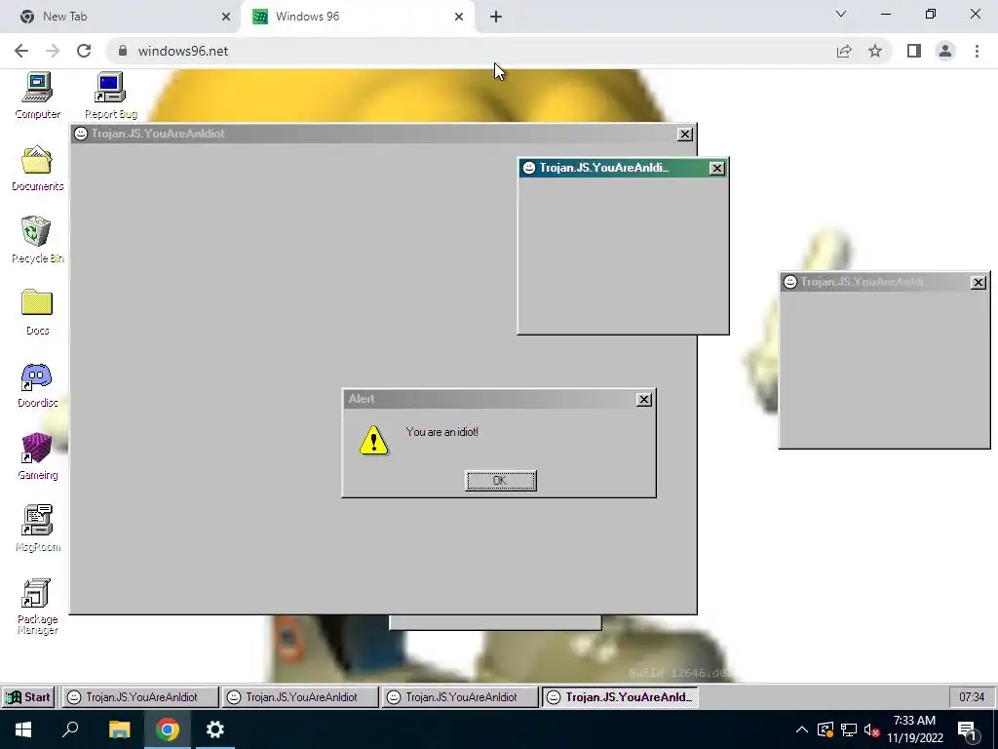998x749 pixels.
Task: Close the large Trojan.JS.YouAreAnIdiot window
Action: click(685, 134)
